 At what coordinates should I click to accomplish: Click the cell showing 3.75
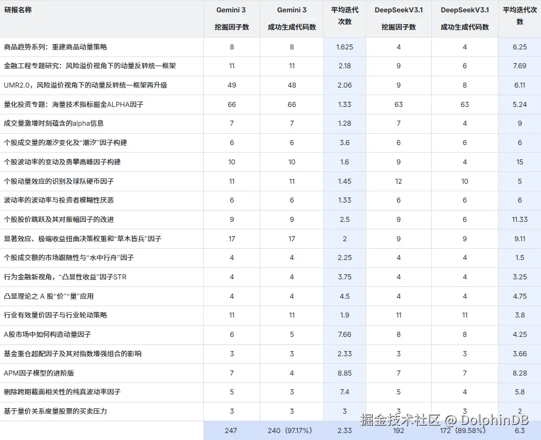point(345,277)
